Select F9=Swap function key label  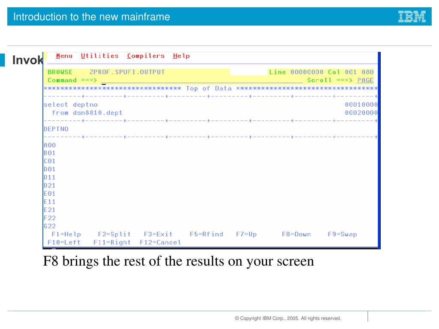342,234
